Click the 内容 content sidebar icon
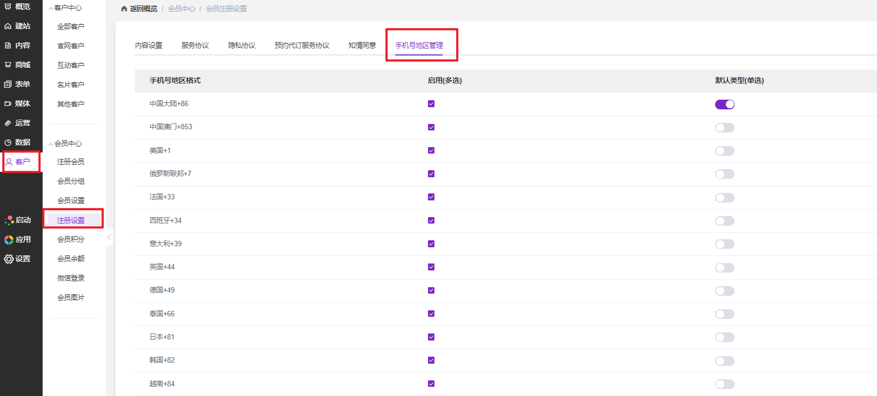The width and height of the screenshot is (877, 396). point(8,45)
